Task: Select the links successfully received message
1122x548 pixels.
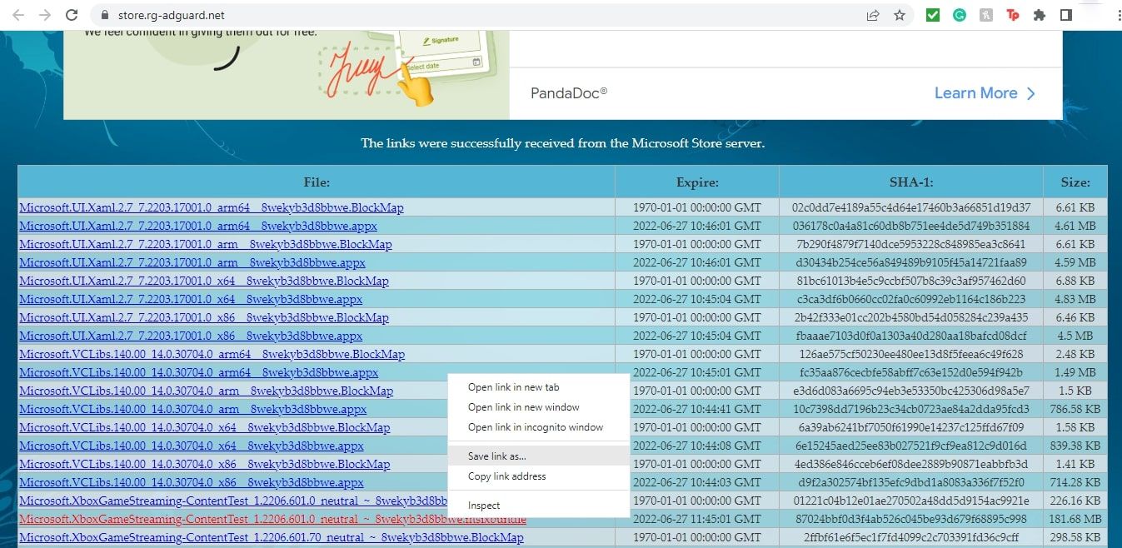Action: [x=562, y=143]
